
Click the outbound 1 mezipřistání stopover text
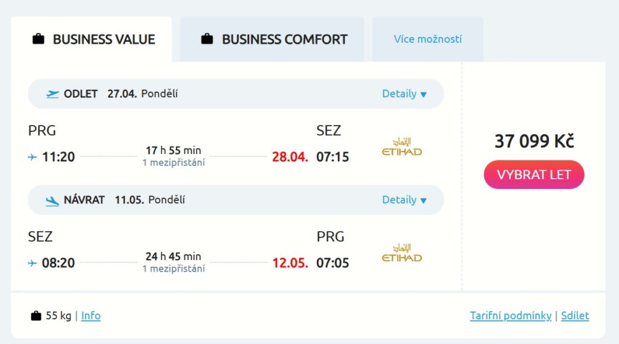click(x=173, y=163)
